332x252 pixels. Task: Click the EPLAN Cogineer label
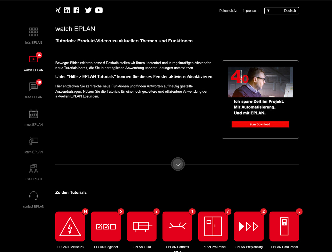pyautogui.click(x=106, y=247)
